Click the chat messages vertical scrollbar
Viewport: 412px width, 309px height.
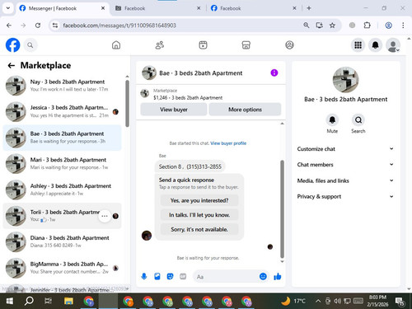(282, 208)
